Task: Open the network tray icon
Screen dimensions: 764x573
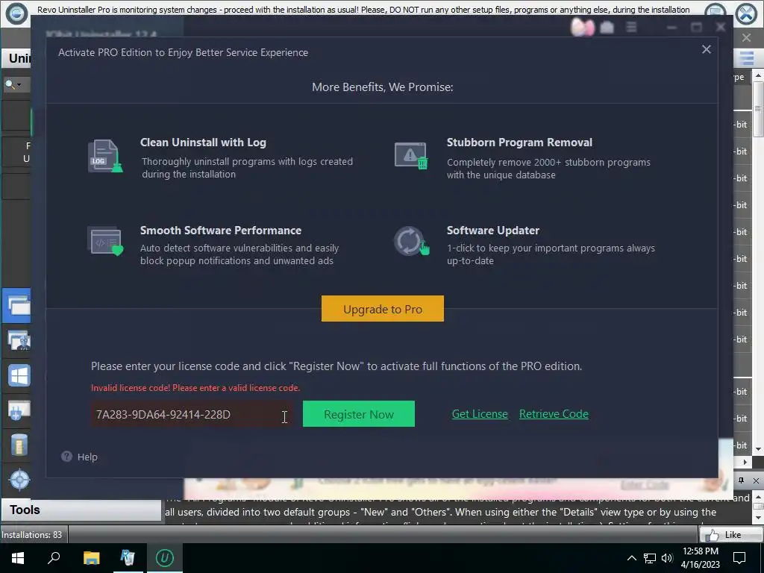Action: 650,558
